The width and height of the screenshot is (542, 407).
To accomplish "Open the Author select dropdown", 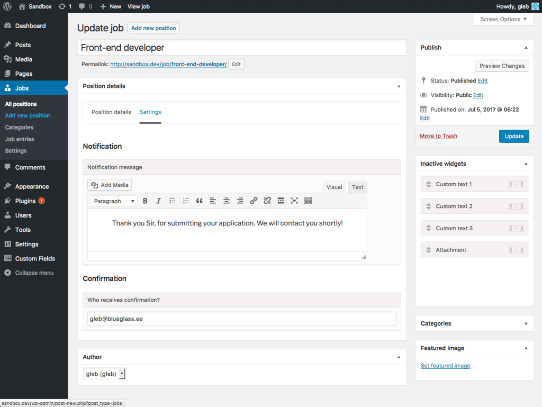I will (104, 374).
